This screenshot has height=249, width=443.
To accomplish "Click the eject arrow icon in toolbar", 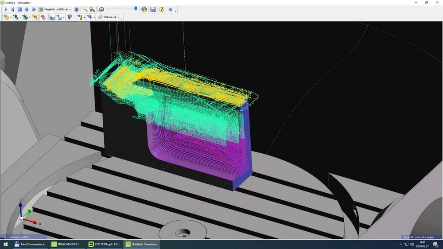I will 171,9.
